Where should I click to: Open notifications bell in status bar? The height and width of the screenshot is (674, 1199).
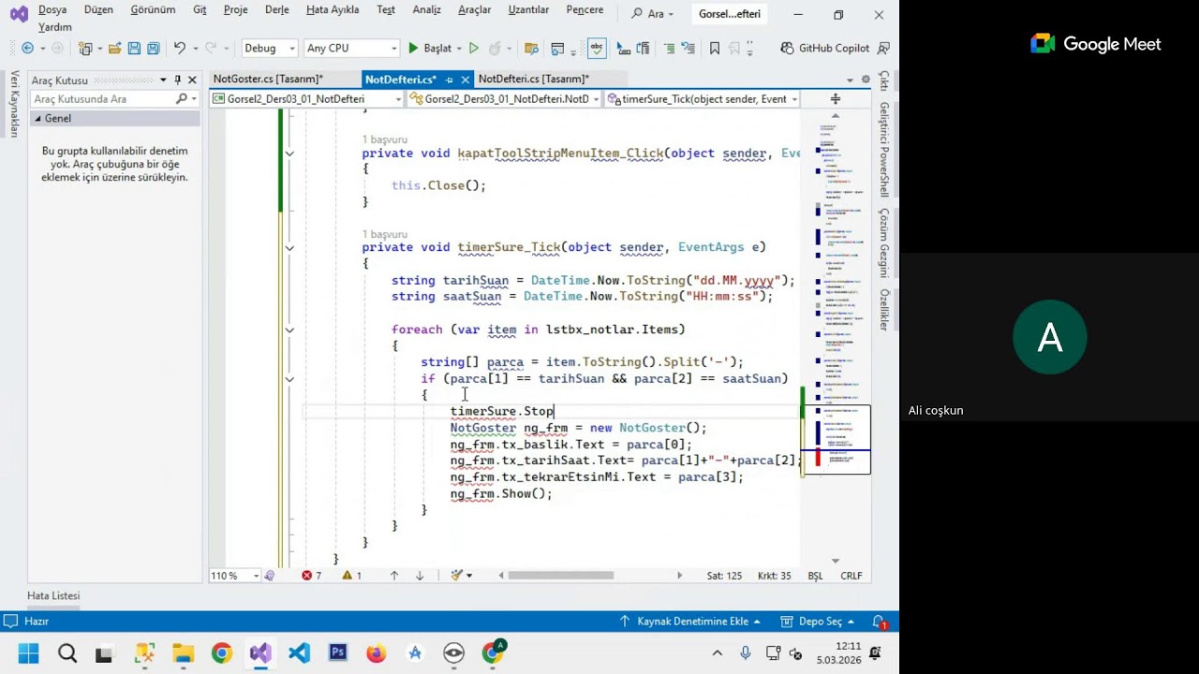coord(880,622)
